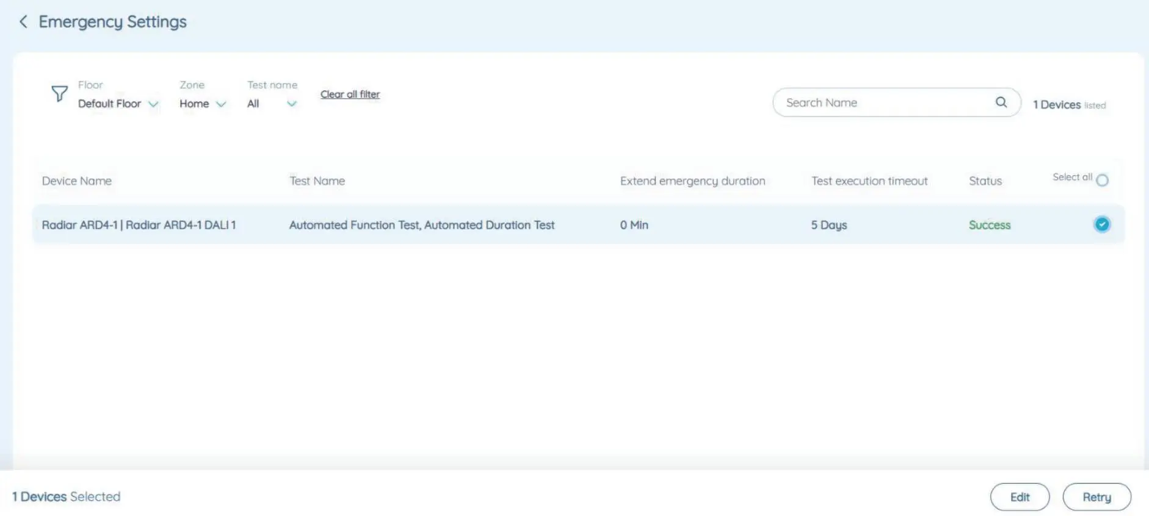Click the Clear all filter link
This screenshot has height=516, width=1149.
(x=350, y=94)
